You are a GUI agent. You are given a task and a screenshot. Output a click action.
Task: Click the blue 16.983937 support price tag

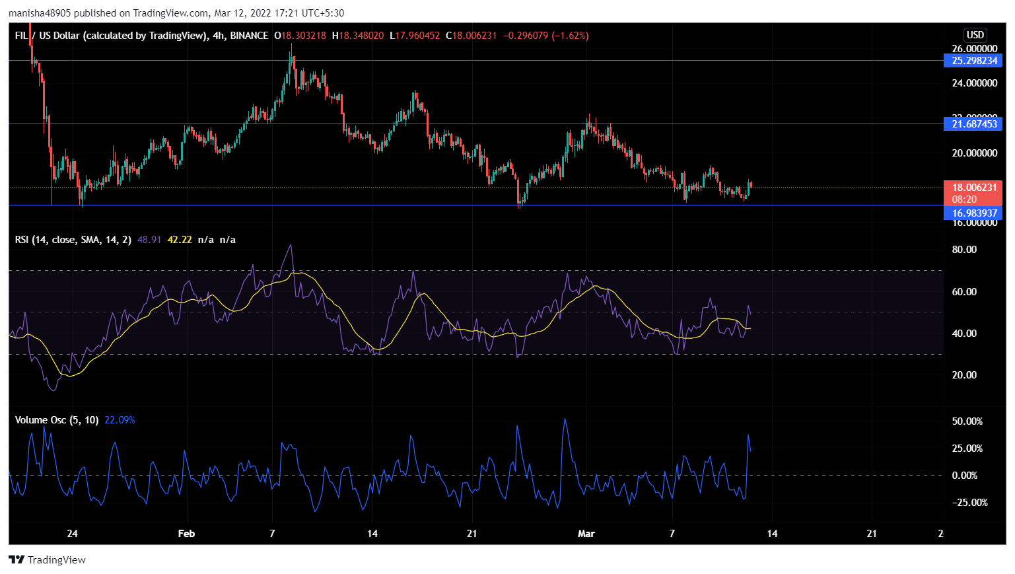tap(973, 213)
